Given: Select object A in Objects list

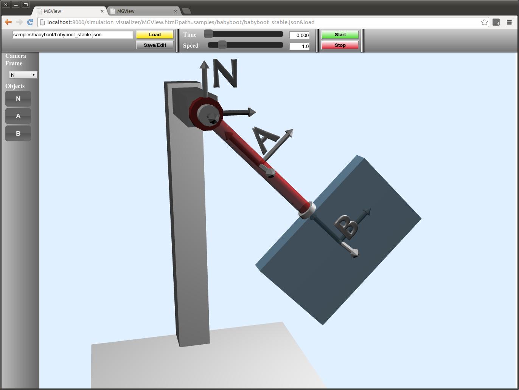Looking at the screenshot, I should click(x=18, y=116).
